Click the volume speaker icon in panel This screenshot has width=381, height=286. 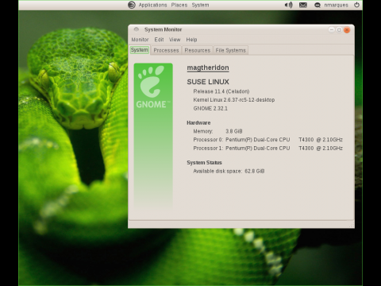(288, 5)
